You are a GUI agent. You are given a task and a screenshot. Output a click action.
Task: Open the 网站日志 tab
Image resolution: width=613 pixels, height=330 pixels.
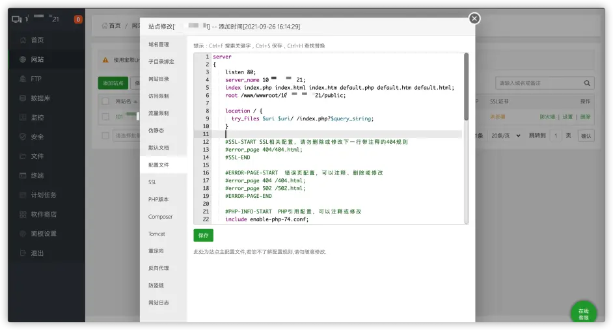point(159,303)
